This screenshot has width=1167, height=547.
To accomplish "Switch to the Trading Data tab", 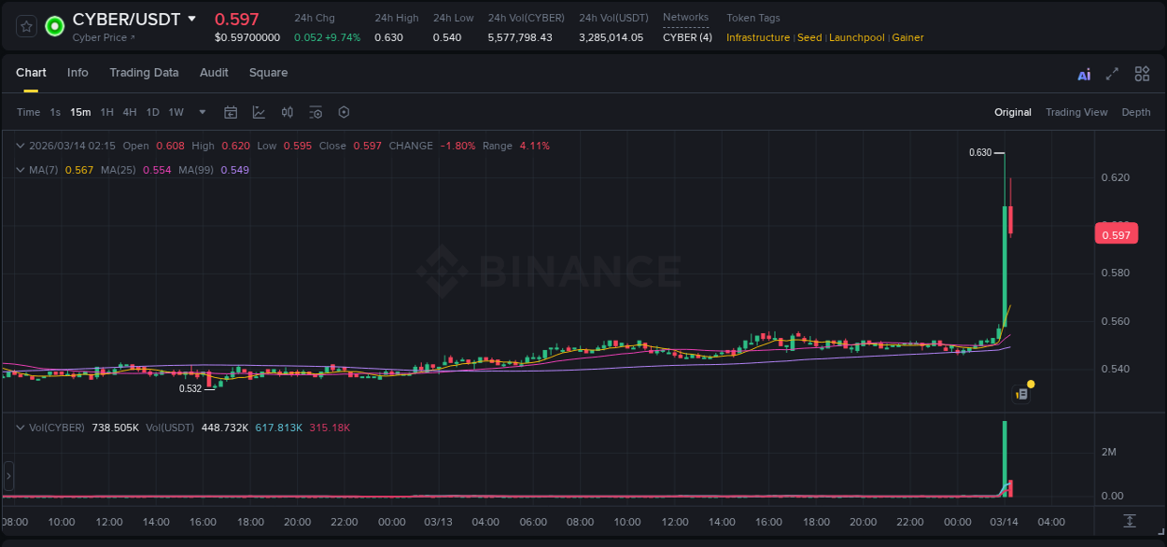I will 144,73.
